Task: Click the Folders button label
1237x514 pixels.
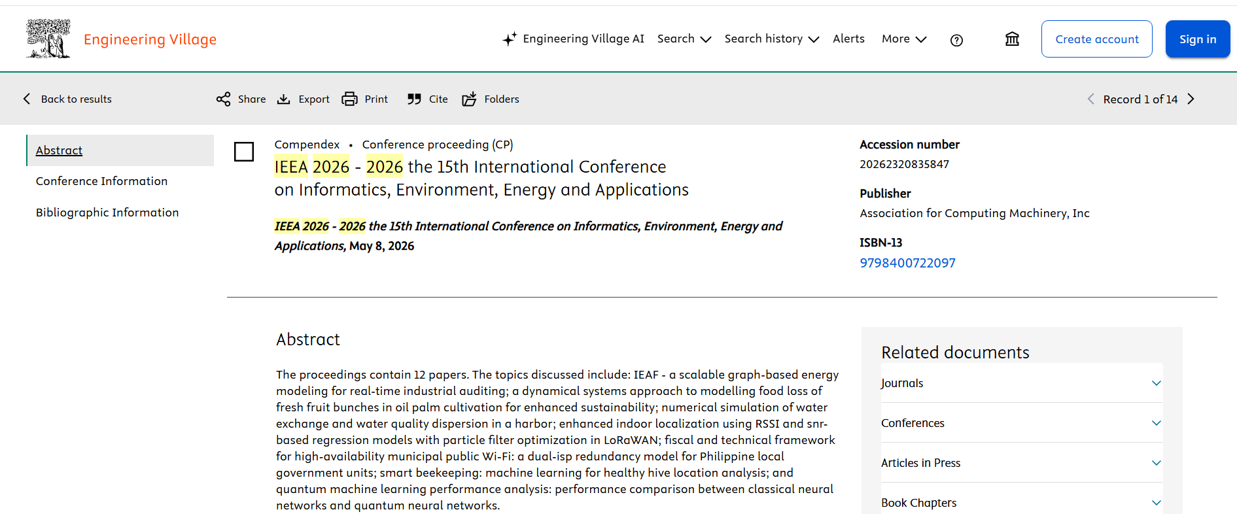Action: point(502,99)
